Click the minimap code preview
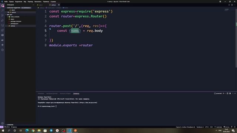The image size is (237, 133). coord(227,10)
